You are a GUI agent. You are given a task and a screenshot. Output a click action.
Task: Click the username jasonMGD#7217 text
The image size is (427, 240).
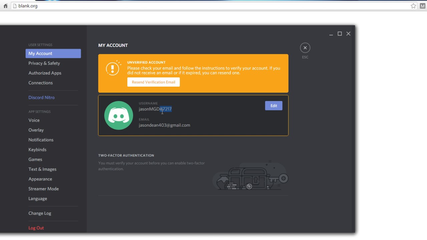coord(155,109)
